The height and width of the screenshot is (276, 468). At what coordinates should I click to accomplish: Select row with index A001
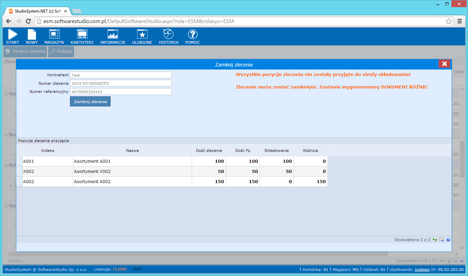[172, 161]
